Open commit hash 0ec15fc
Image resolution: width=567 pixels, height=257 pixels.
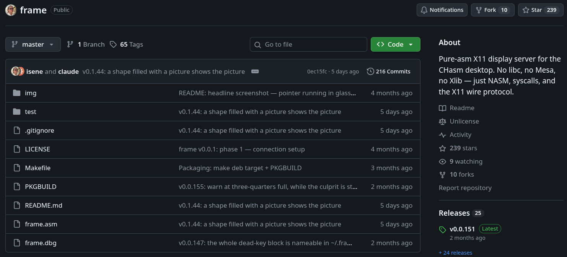pyautogui.click(x=317, y=72)
